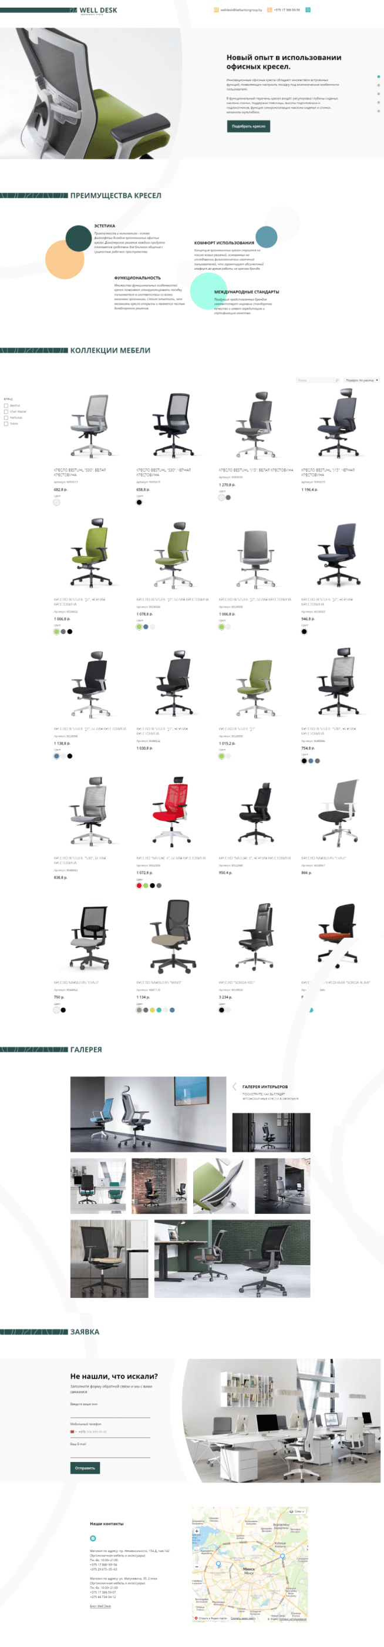Select the first hero slider dot
The image size is (384, 1647).
click(379, 76)
